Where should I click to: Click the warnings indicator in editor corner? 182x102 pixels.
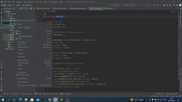point(173,12)
